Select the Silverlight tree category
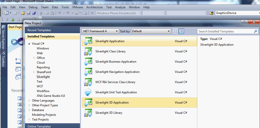Viewport: 260px width, 128px height. click(x=43, y=77)
